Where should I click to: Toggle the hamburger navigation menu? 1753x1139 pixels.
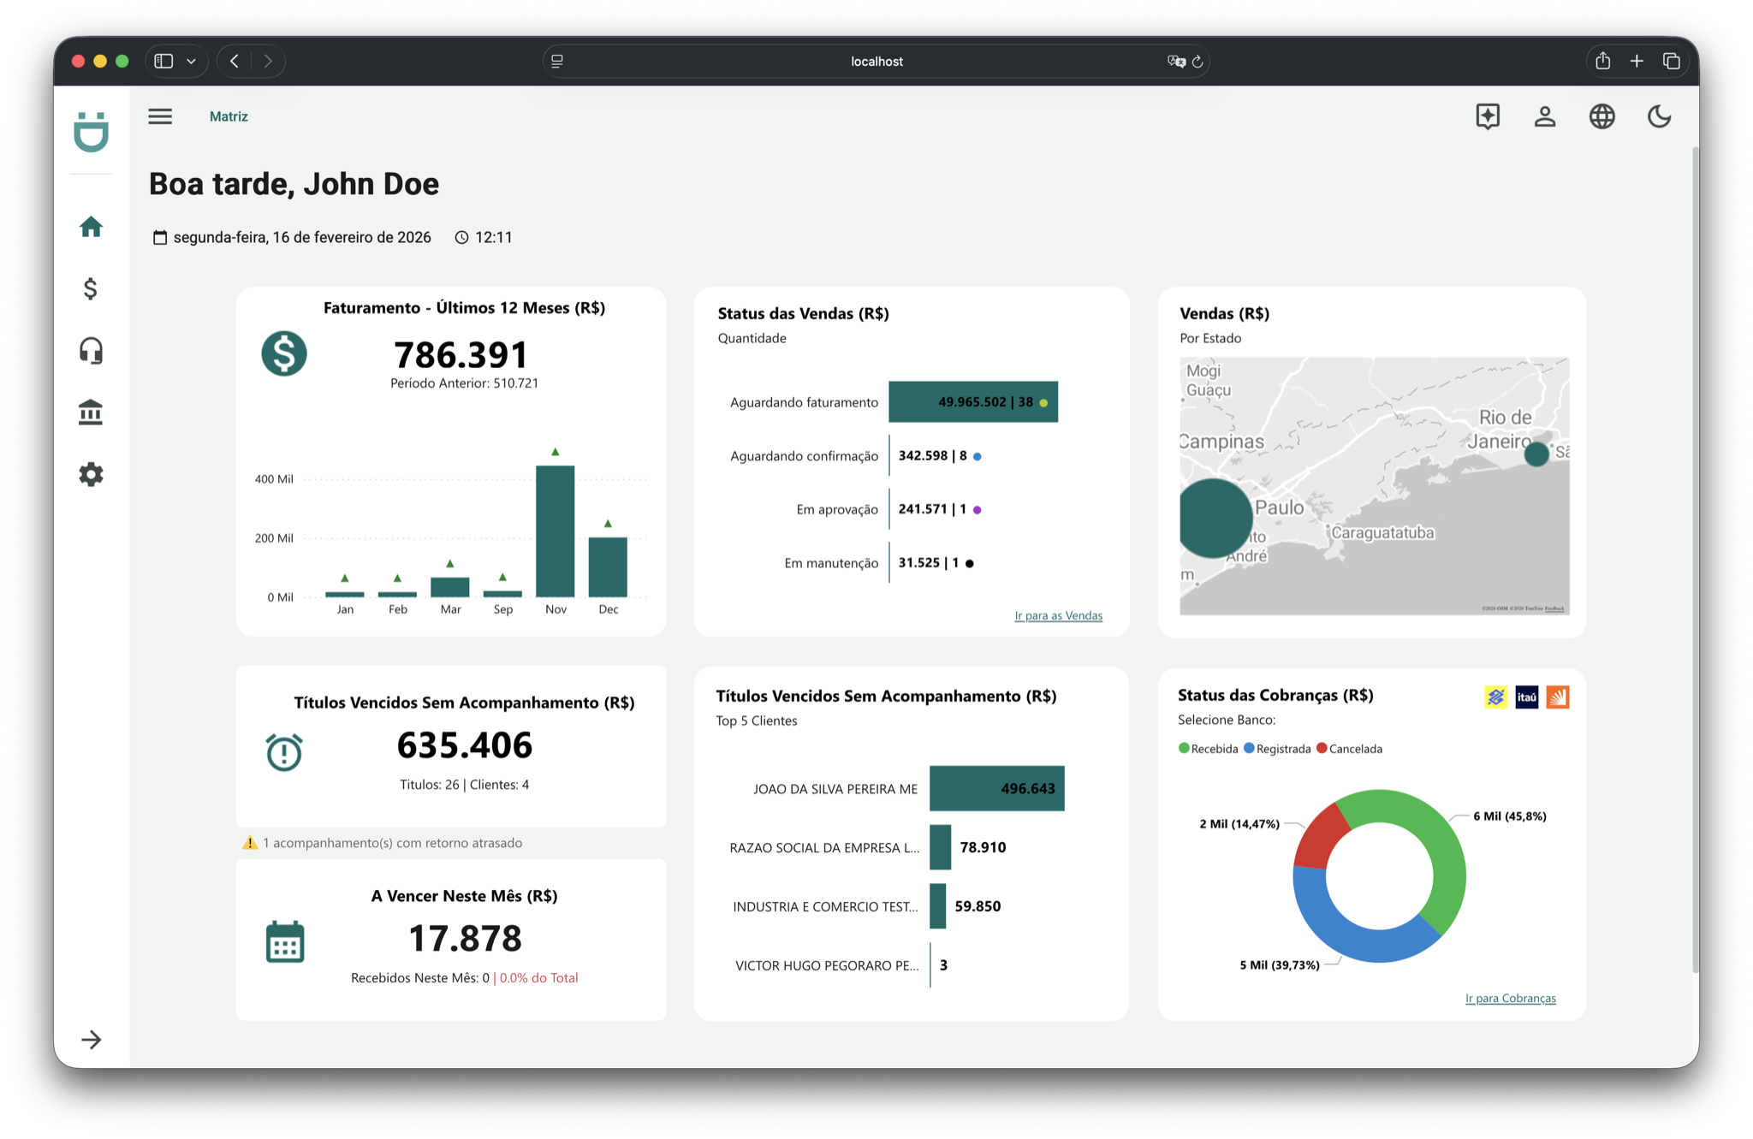(x=160, y=116)
